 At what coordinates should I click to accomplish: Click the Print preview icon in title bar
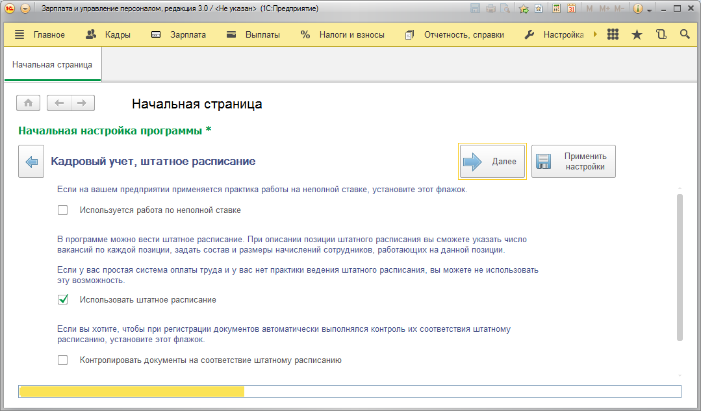coord(505,8)
